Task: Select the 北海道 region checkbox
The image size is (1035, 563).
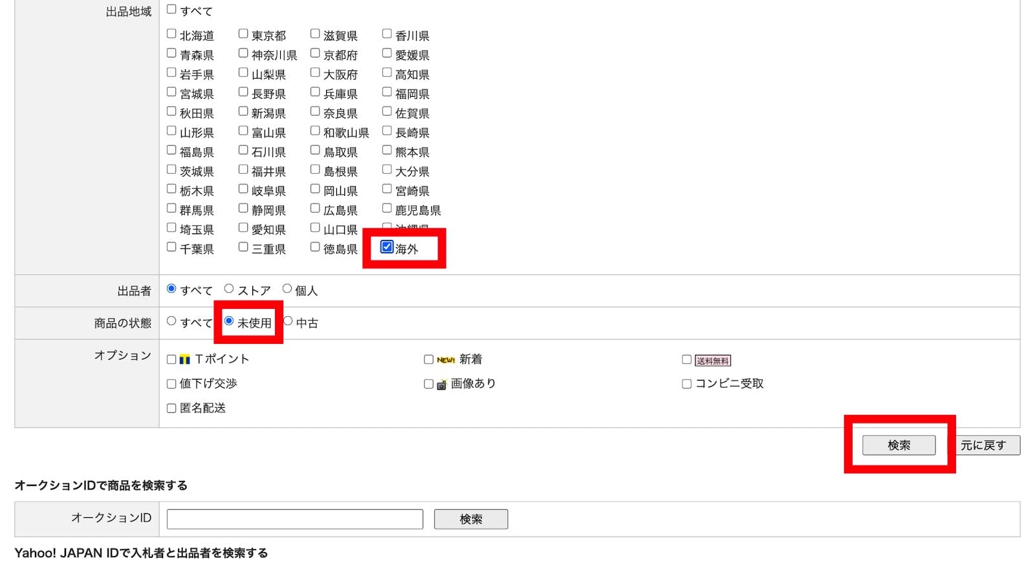Action: [171, 34]
